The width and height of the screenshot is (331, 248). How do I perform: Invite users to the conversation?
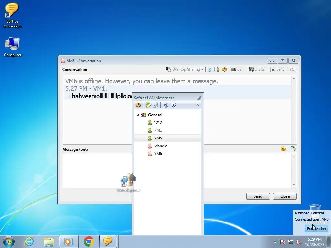pos(257,69)
